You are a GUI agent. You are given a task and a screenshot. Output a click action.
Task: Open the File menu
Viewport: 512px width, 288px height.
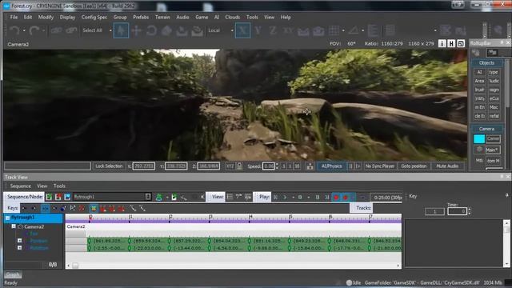[x=14, y=17]
